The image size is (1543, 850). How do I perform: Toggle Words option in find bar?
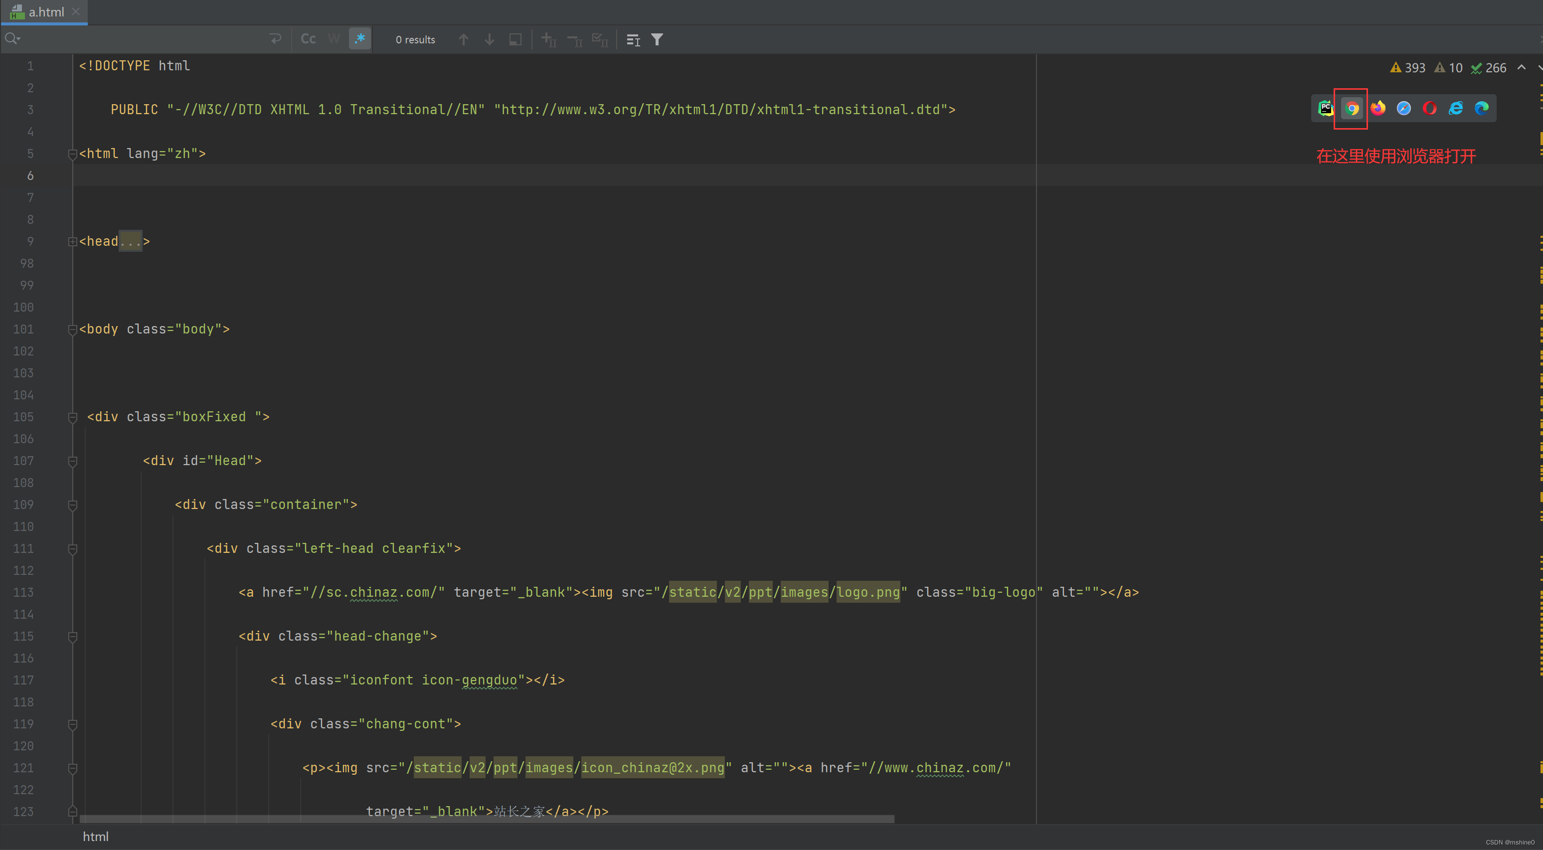[x=334, y=39]
